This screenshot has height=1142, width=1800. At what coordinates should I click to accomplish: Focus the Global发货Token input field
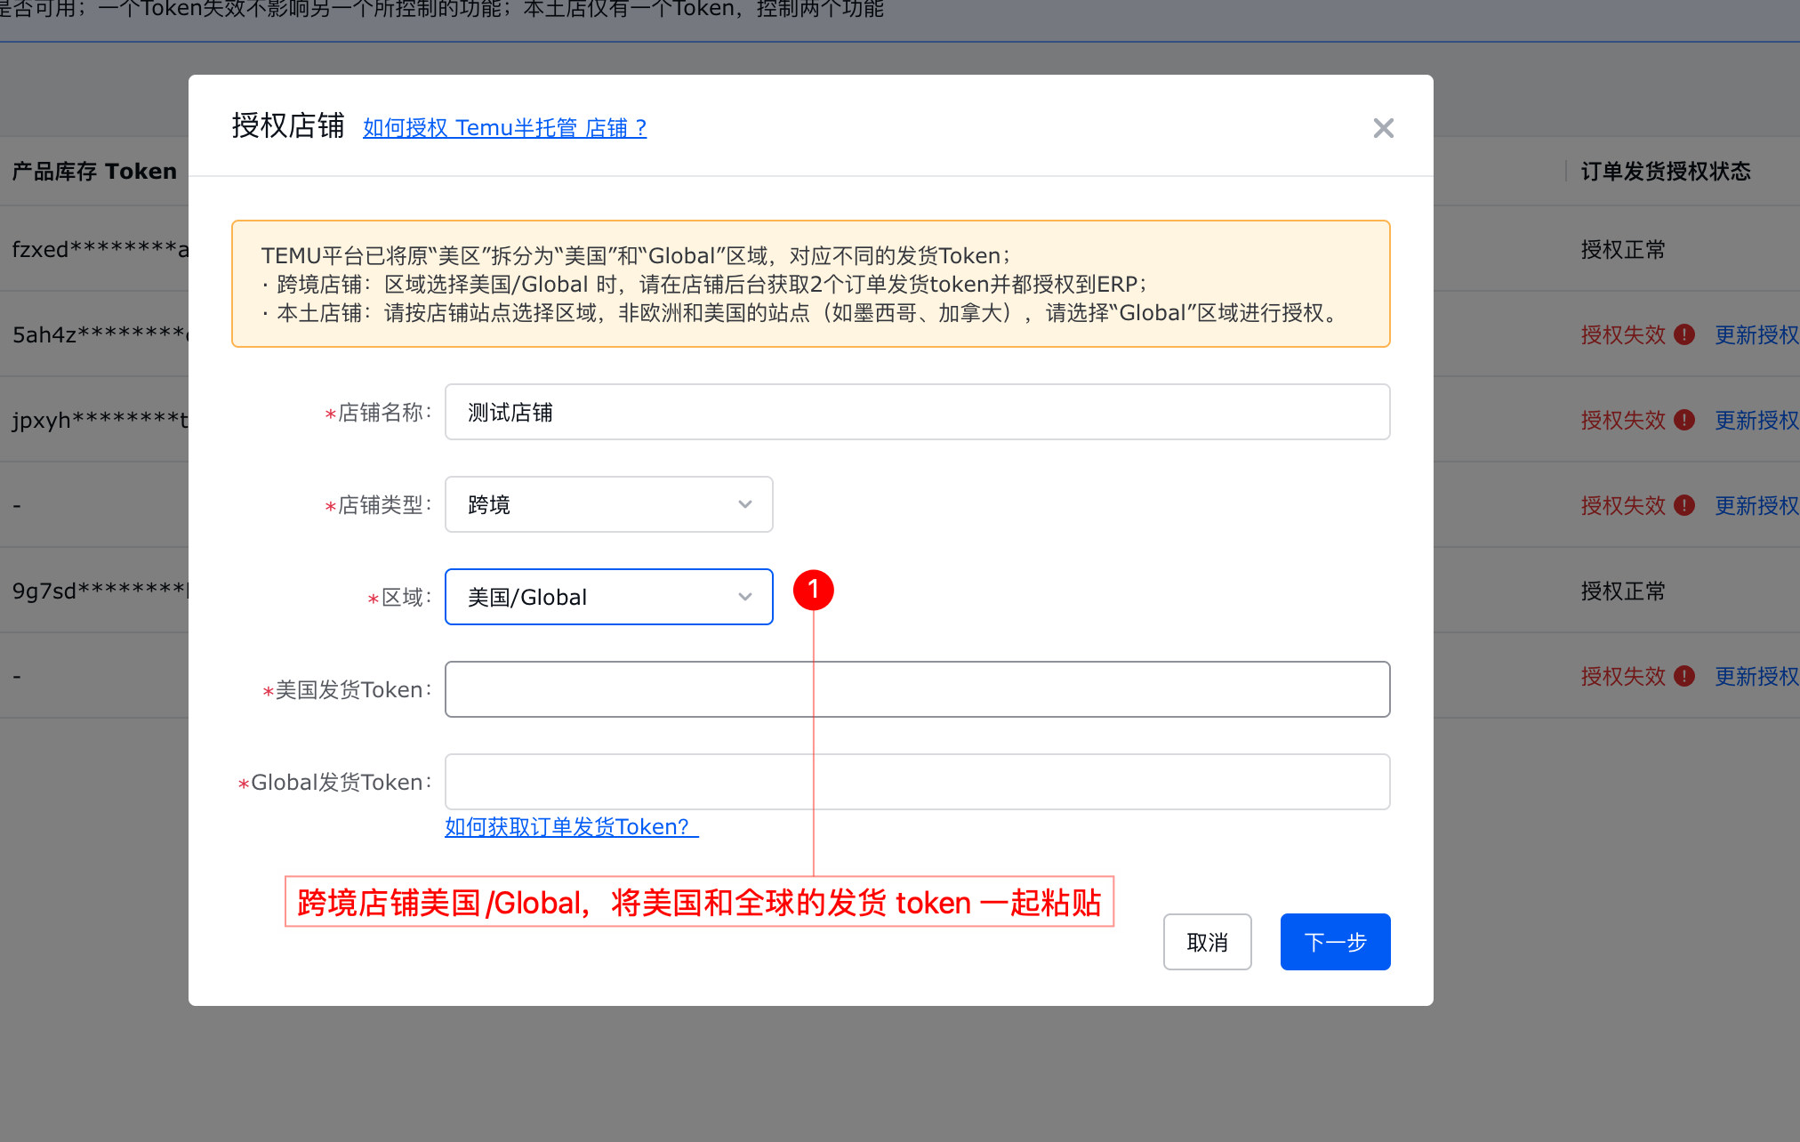click(x=917, y=782)
